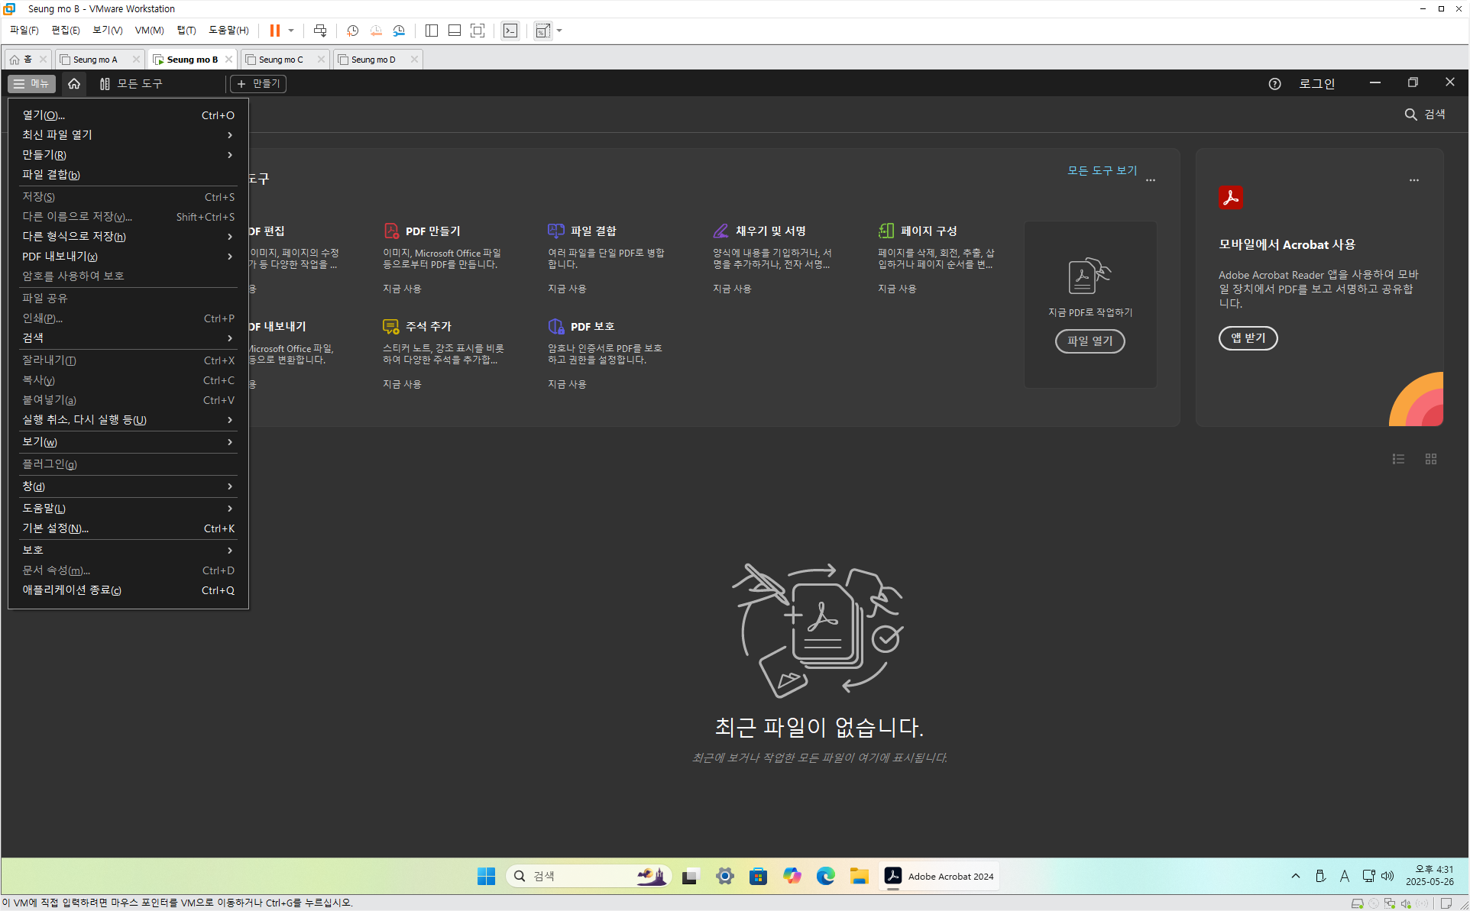Screen dimensions: 1470x911
Task: Open the PDF 보호 tool icon
Action: coord(555,327)
